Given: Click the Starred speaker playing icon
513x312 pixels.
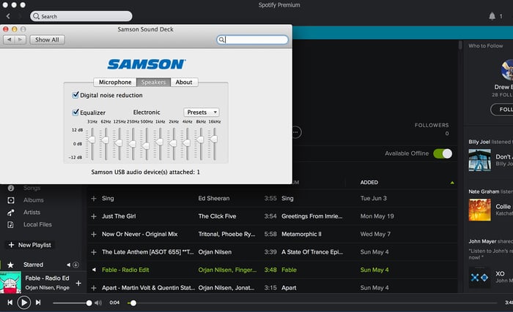Looking at the screenshot, I should [x=68, y=265].
